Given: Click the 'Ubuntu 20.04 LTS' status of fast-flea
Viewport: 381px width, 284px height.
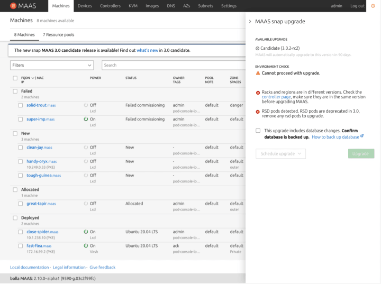Looking at the screenshot, I should (x=142, y=246).
